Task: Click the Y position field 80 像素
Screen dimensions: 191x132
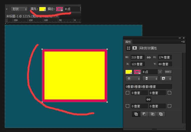Action: (x=165, y=64)
